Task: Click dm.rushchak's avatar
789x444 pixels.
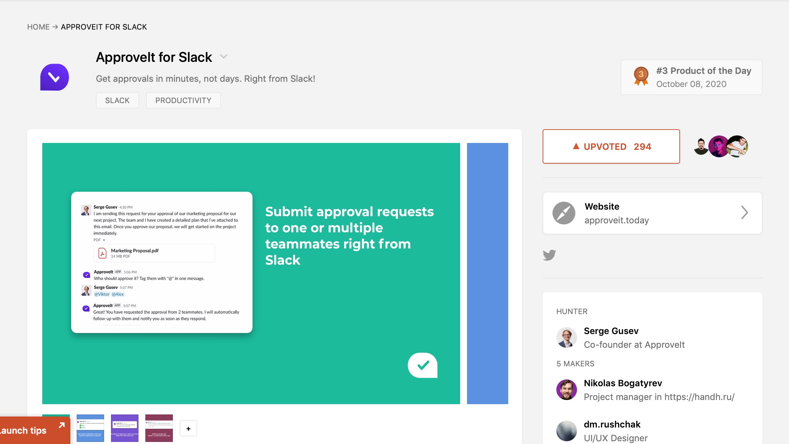Action: click(x=567, y=431)
